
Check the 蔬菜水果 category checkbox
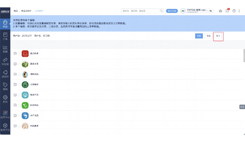19,64
